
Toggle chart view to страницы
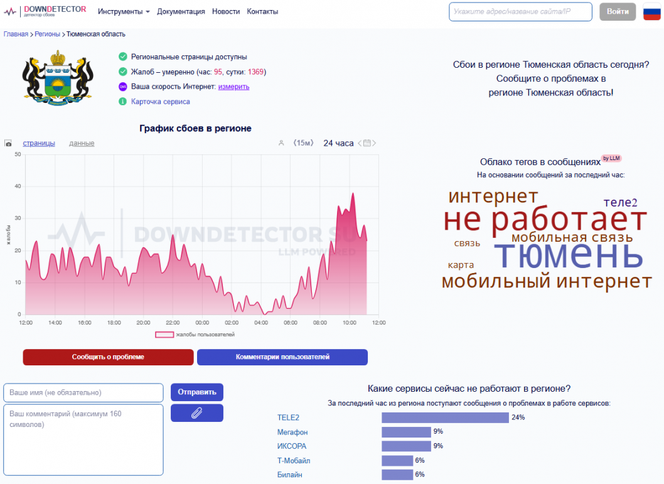click(39, 143)
